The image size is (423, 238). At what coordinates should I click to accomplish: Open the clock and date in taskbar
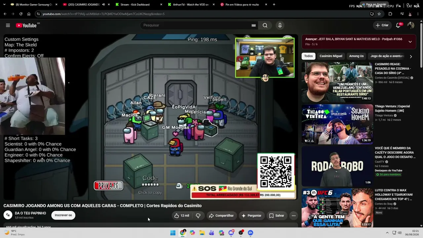[x=413, y=233]
